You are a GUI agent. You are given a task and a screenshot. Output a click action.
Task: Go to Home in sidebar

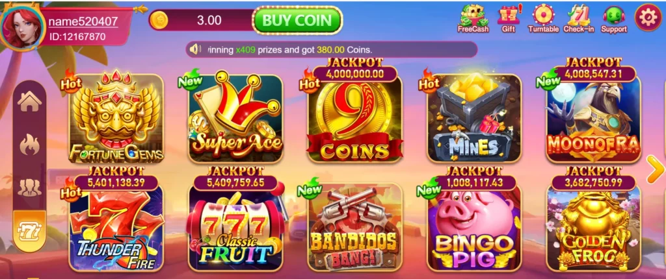click(x=30, y=102)
